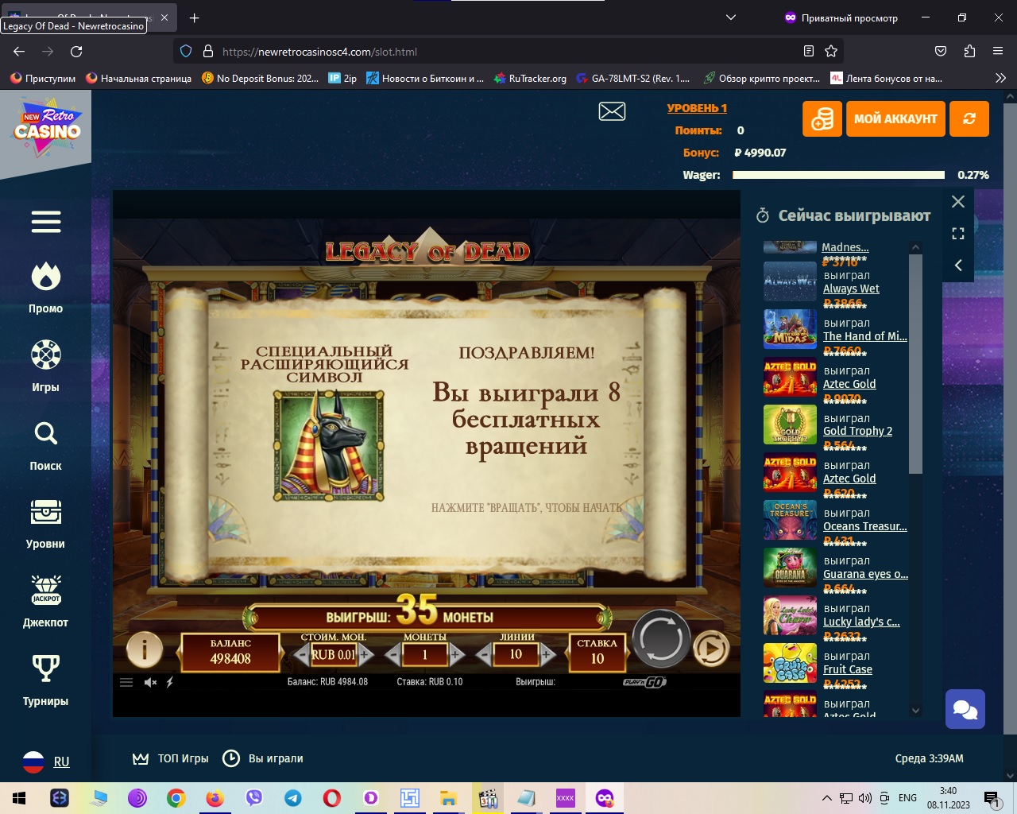Decrease lines count left arrow

click(484, 654)
